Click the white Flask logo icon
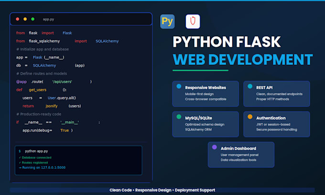The width and height of the screenshot is (325, 195). pos(193,21)
